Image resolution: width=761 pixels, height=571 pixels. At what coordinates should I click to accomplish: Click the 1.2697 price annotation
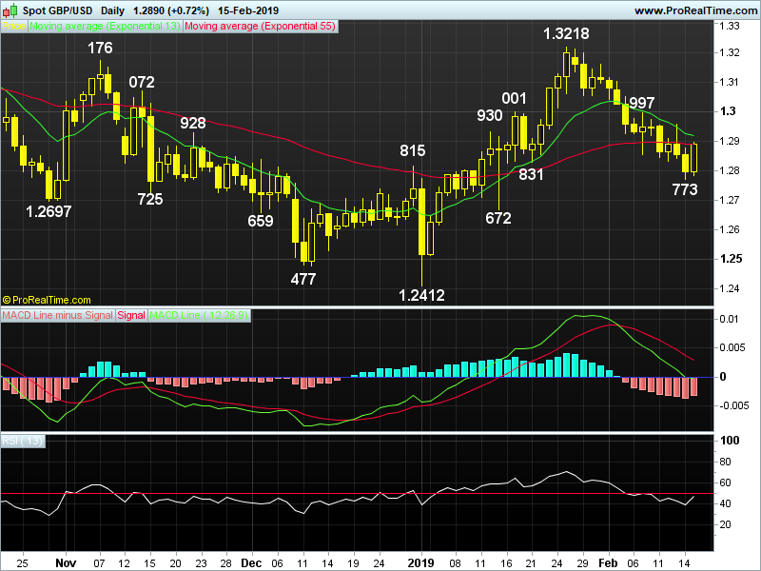49,211
